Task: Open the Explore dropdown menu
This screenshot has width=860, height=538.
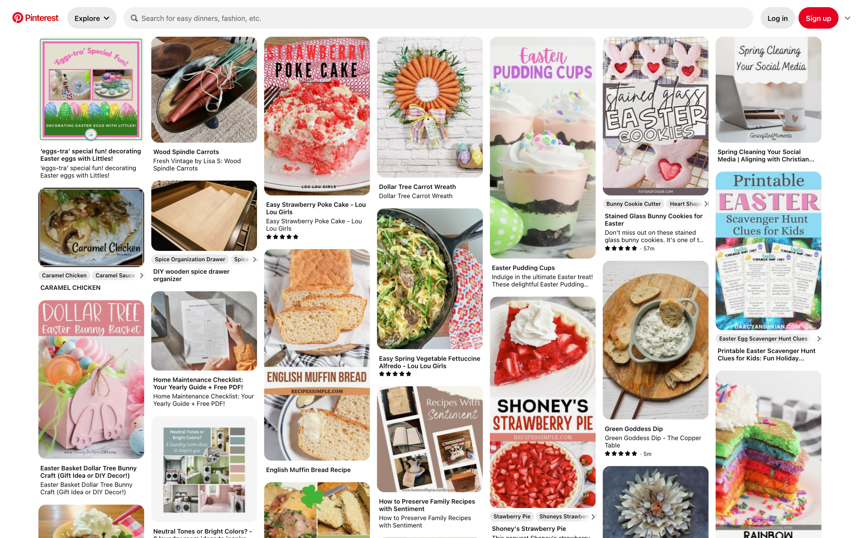Action: [92, 18]
